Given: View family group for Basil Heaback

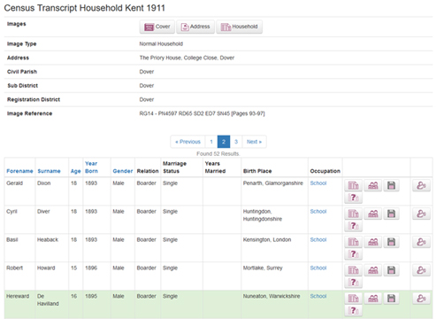Looking at the screenshot, I should click(x=373, y=242).
